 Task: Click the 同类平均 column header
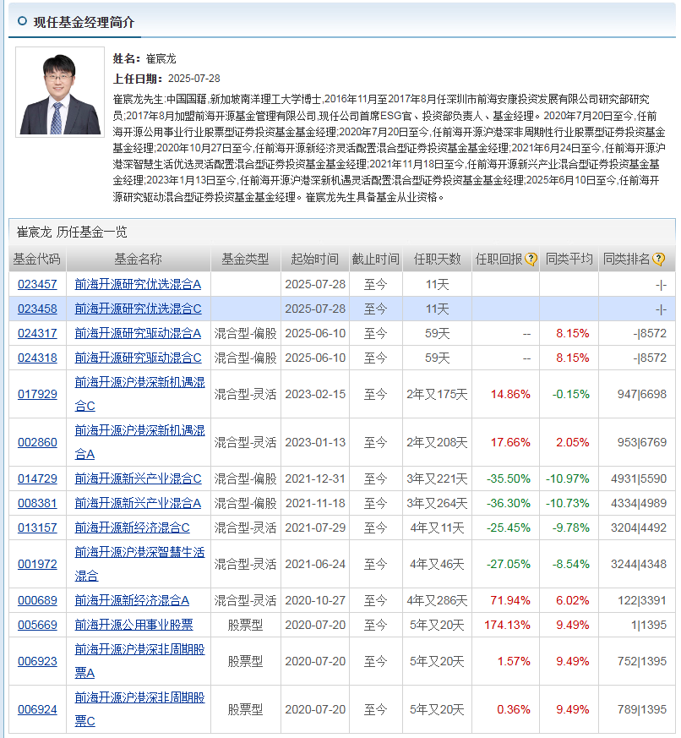pos(569,259)
